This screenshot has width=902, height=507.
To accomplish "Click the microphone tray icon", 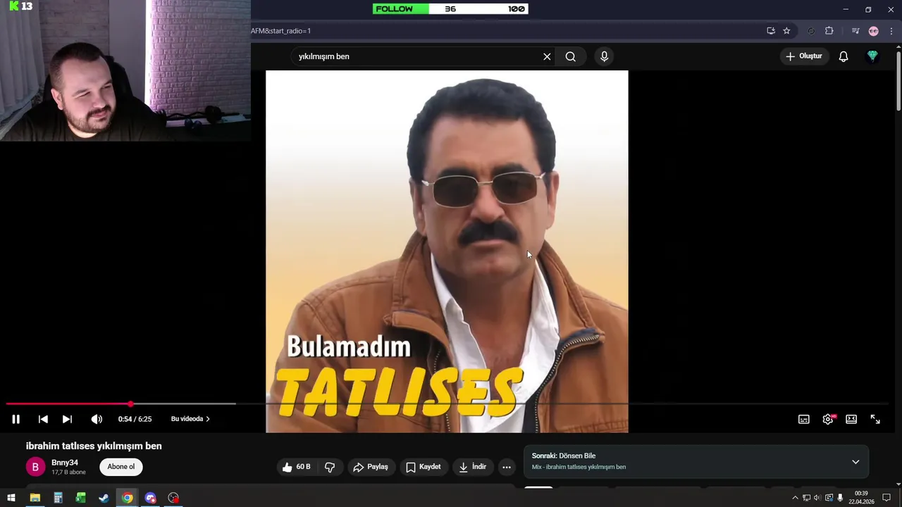I will [840, 498].
